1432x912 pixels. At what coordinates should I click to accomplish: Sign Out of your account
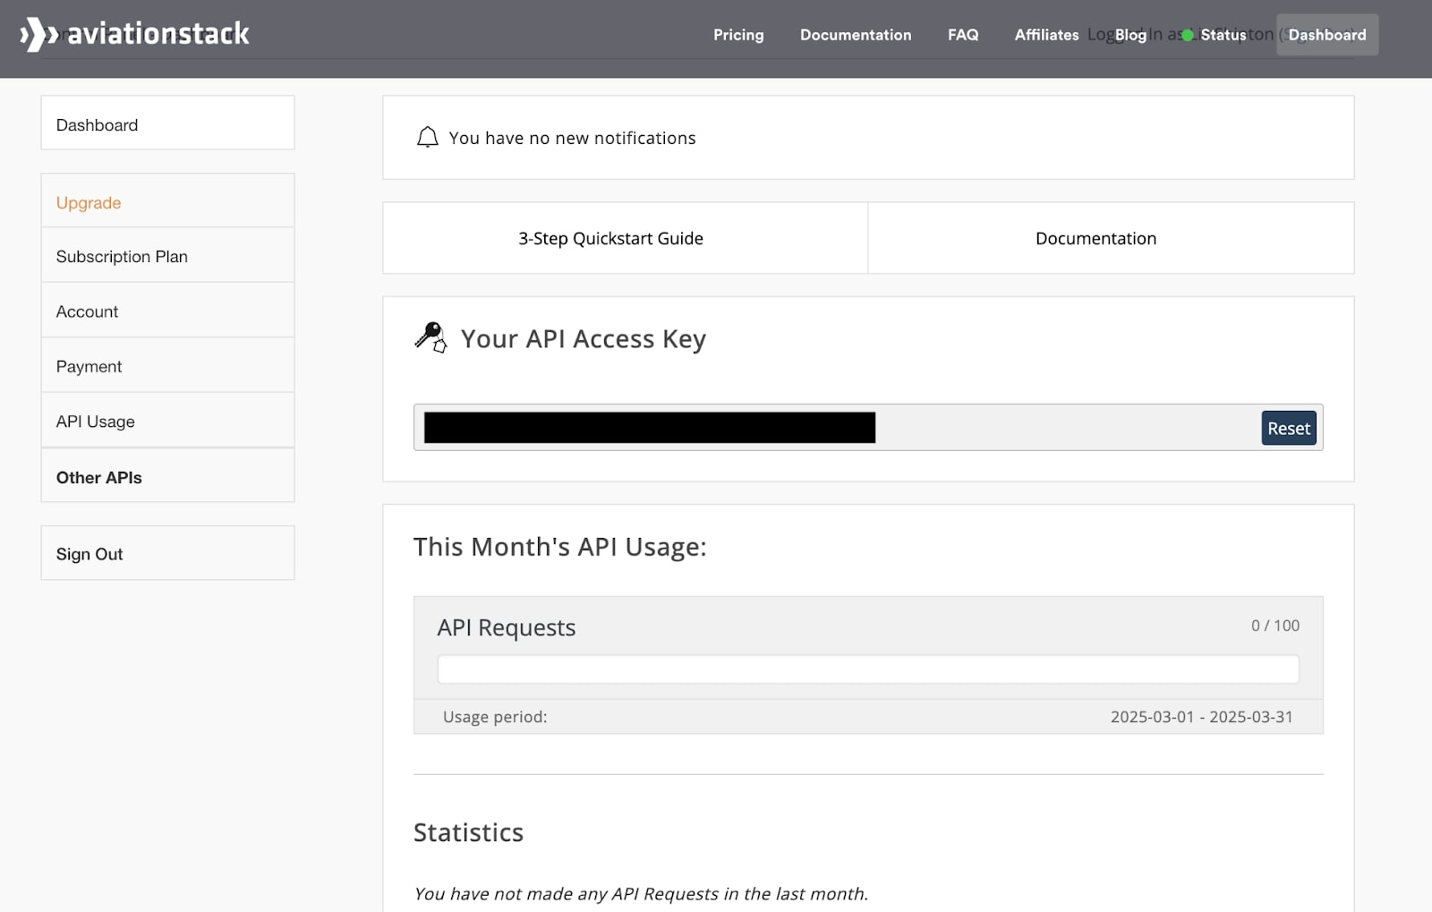89,553
